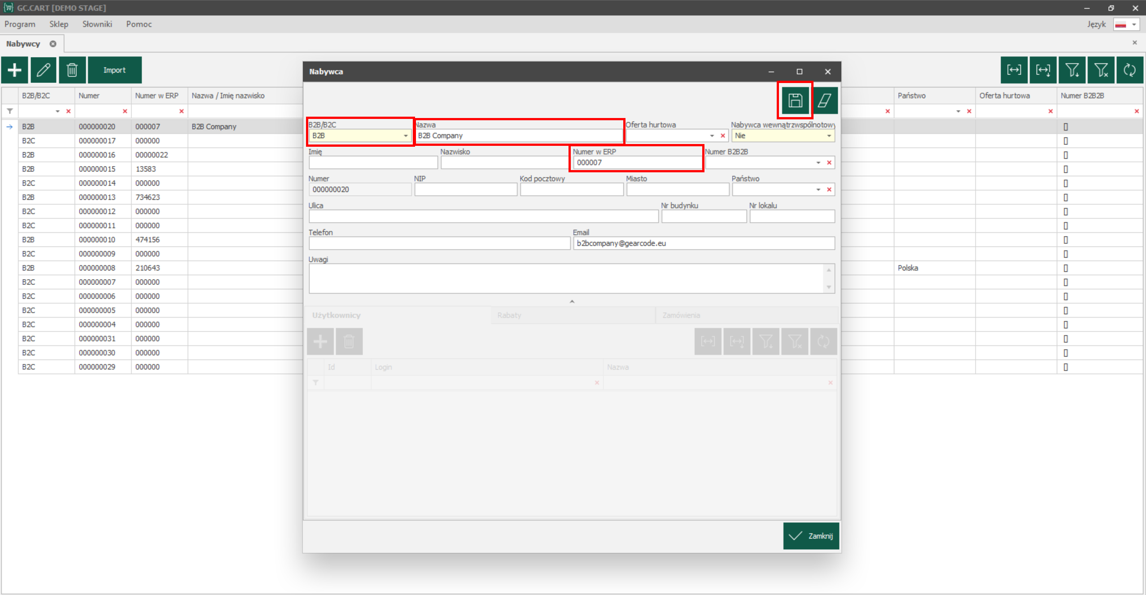
Task: Open the Numer B2B2B dropdown in dialog
Action: pyautogui.click(x=818, y=162)
